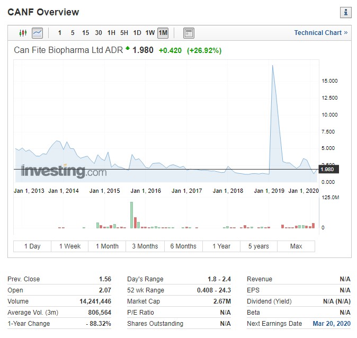
Task: Show the 1 Week range
Action: tap(70, 246)
